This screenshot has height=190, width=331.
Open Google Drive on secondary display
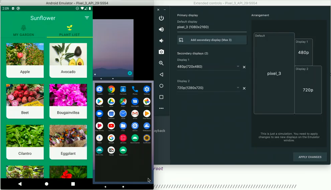tap(111, 102)
